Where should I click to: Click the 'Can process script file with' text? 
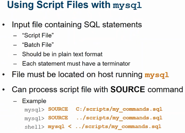60,90
